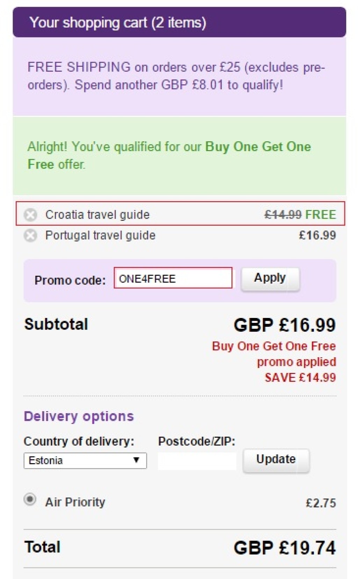Click the Subtotal GBP £16.99 amount
The width and height of the screenshot is (358, 579).
point(285,325)
